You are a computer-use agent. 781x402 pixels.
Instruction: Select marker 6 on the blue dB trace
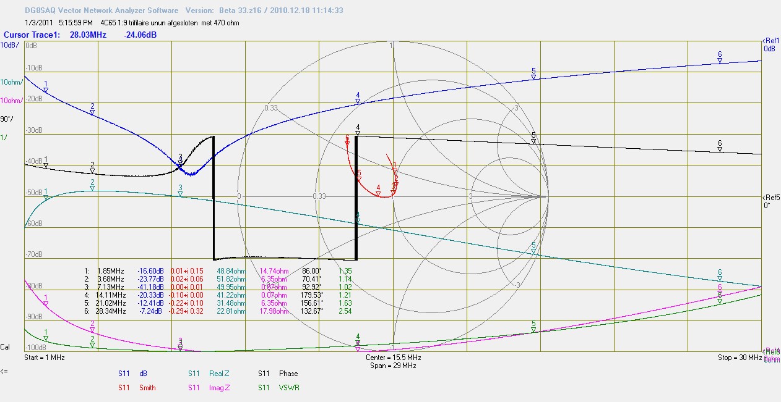[x=720, y=58]
